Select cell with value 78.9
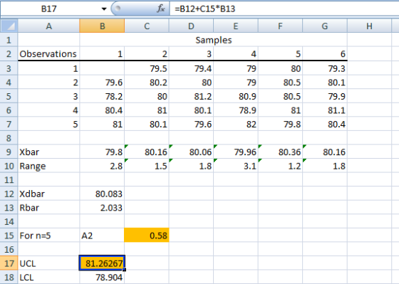 tap(236, 110)
